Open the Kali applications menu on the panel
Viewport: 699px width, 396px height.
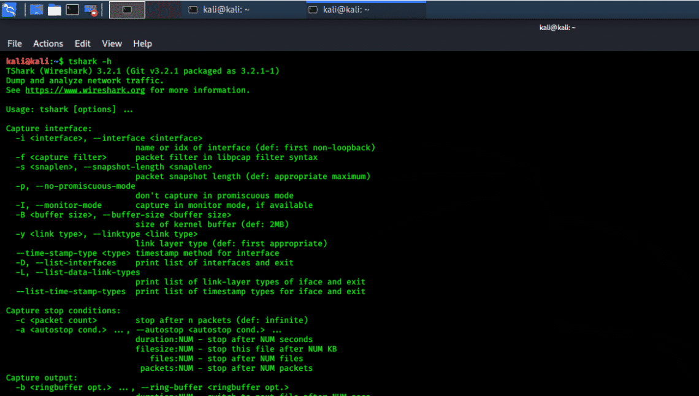(9, 9)
